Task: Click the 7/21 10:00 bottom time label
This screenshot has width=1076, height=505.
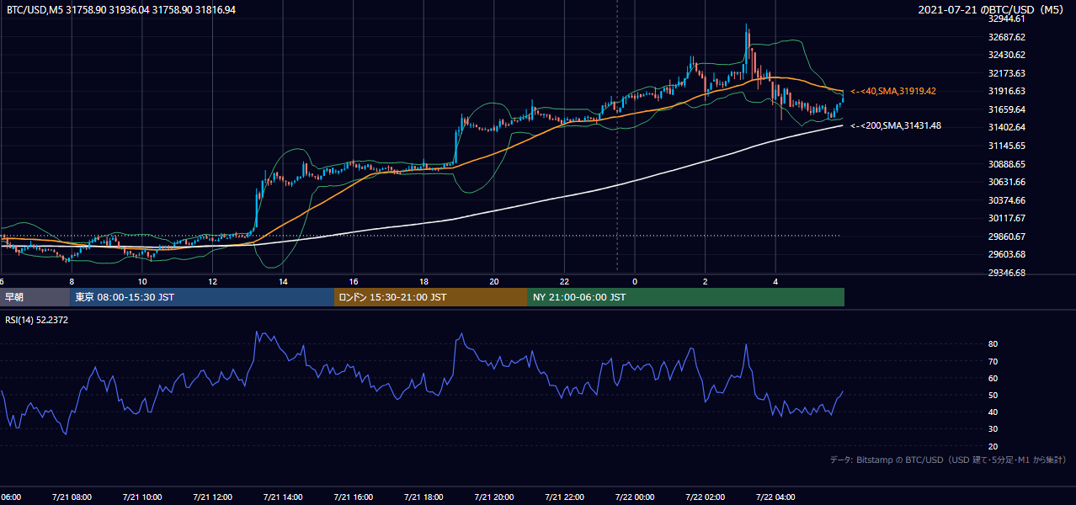Action: click(x=142, y=497)
